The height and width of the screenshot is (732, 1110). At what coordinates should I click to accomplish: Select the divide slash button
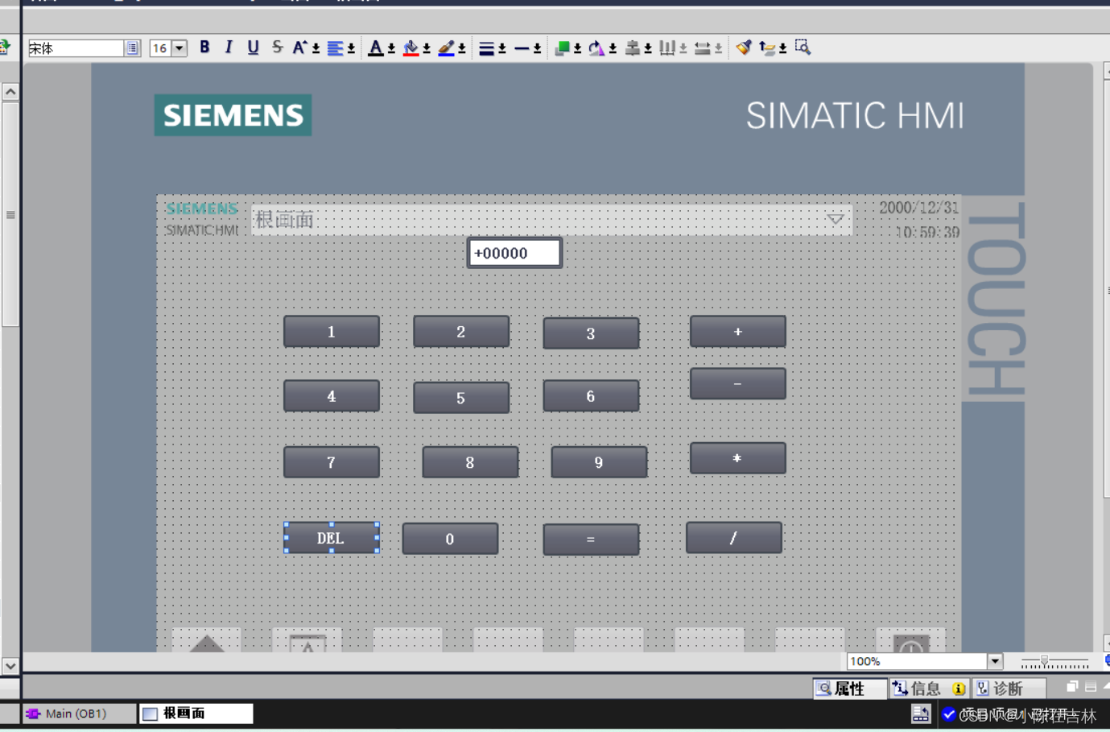click(734, 538)
